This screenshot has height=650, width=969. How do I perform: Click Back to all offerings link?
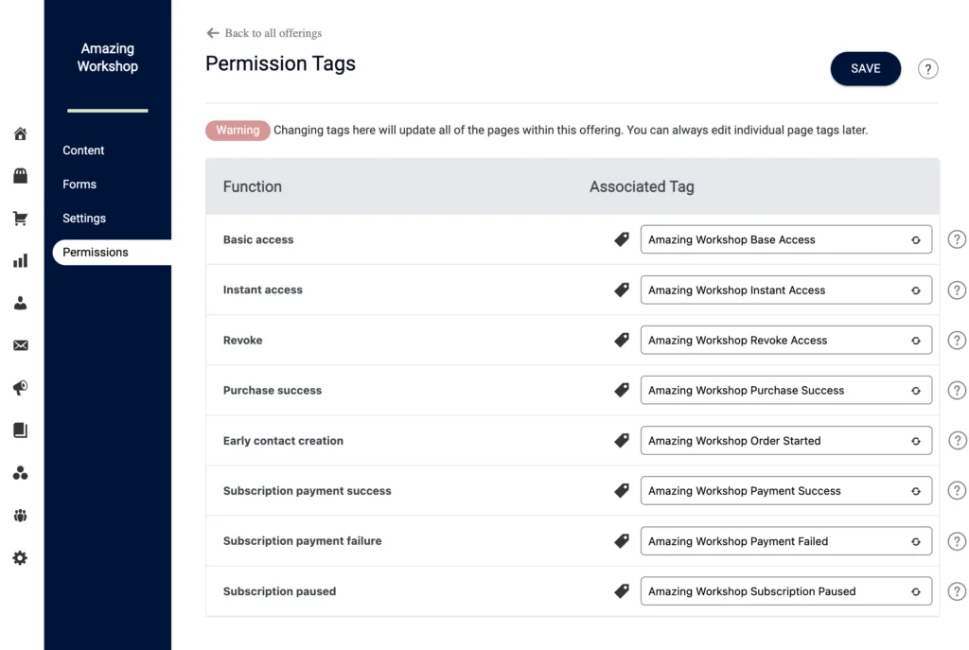pyautogui.click(x=263, y=32)
